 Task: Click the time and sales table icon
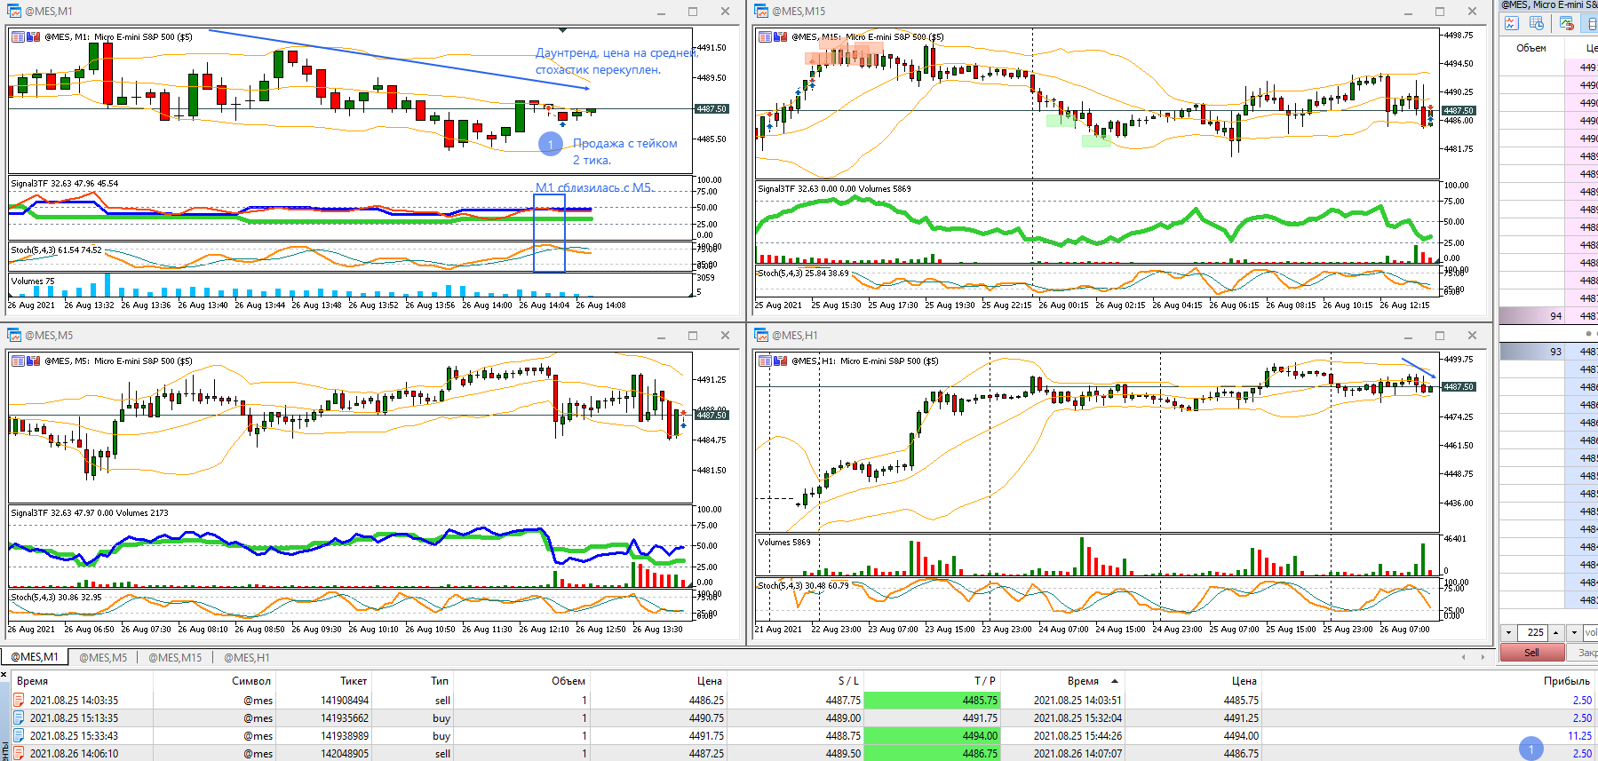click(x=1537, y=24)
